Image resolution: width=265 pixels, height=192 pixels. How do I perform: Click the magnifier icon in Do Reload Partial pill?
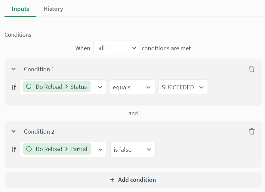29,149
